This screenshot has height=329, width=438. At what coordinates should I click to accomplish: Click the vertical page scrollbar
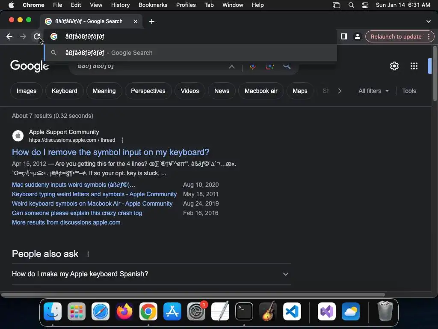[x=435, y=74]
